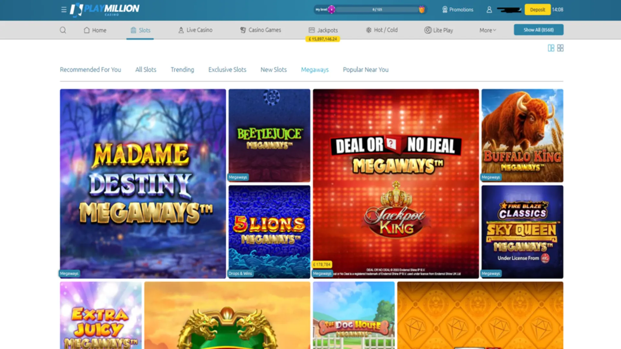Image resolution: width=621 pixels, height=349 pixels.
Task: Open Extra Juicy Megaways game tile
Action: [101, 315]
